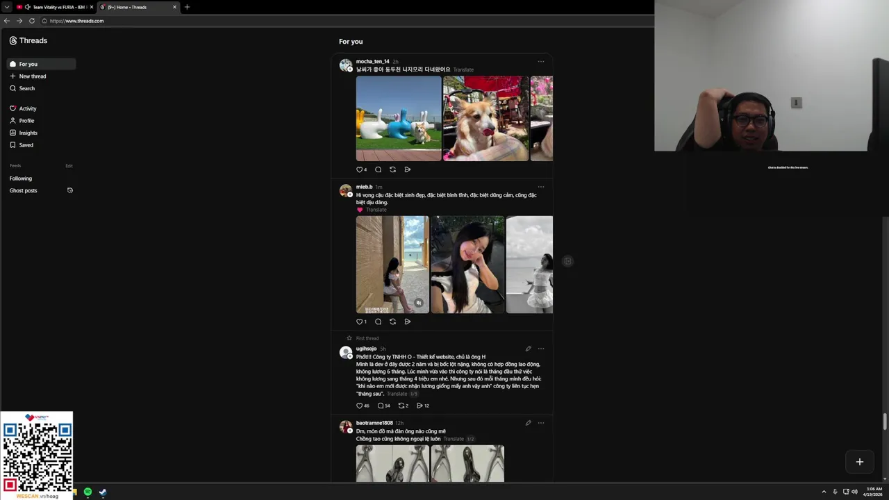Open Search in the sidebar
This screenshot has height=500, width=889.
(22, 88)
